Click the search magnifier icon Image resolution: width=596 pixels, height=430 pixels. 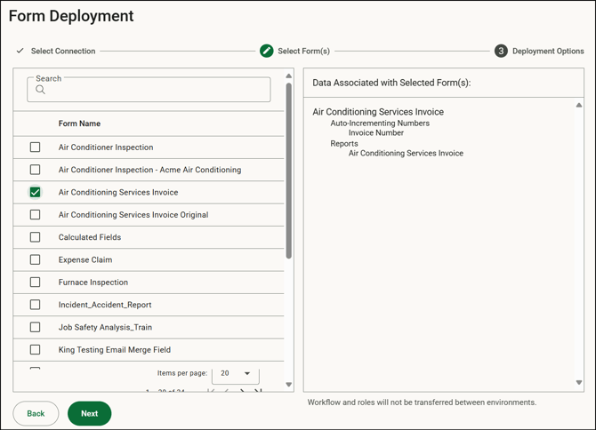click(x=40, y=90)
